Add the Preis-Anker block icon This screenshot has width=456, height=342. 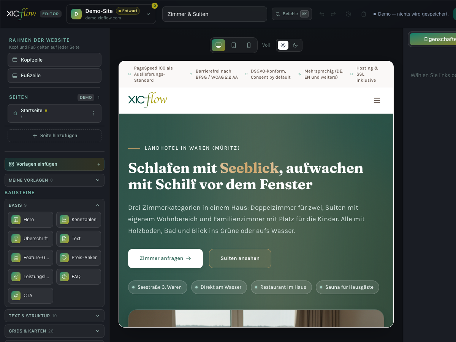coord(64,258)
